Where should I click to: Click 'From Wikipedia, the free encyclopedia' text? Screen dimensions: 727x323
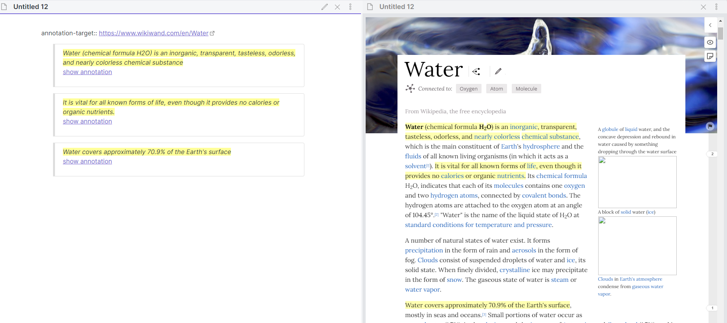coord(455,111)
